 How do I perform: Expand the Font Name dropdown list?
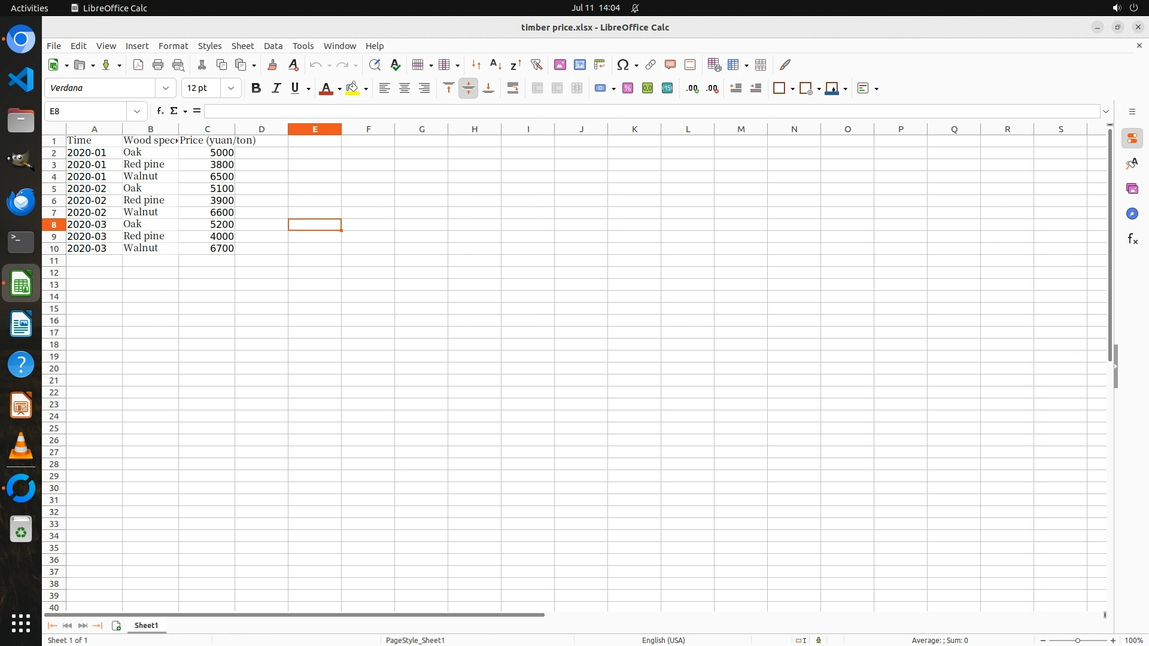coord(166,89)
